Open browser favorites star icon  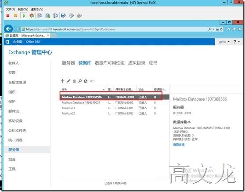(234, 29)
